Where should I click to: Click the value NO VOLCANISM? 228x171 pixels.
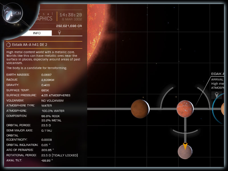click(52, 101)
